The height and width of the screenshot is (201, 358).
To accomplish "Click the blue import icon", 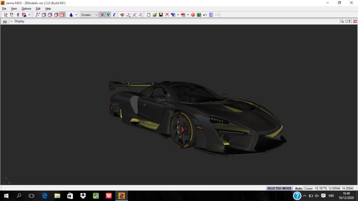I will point(173,15).
